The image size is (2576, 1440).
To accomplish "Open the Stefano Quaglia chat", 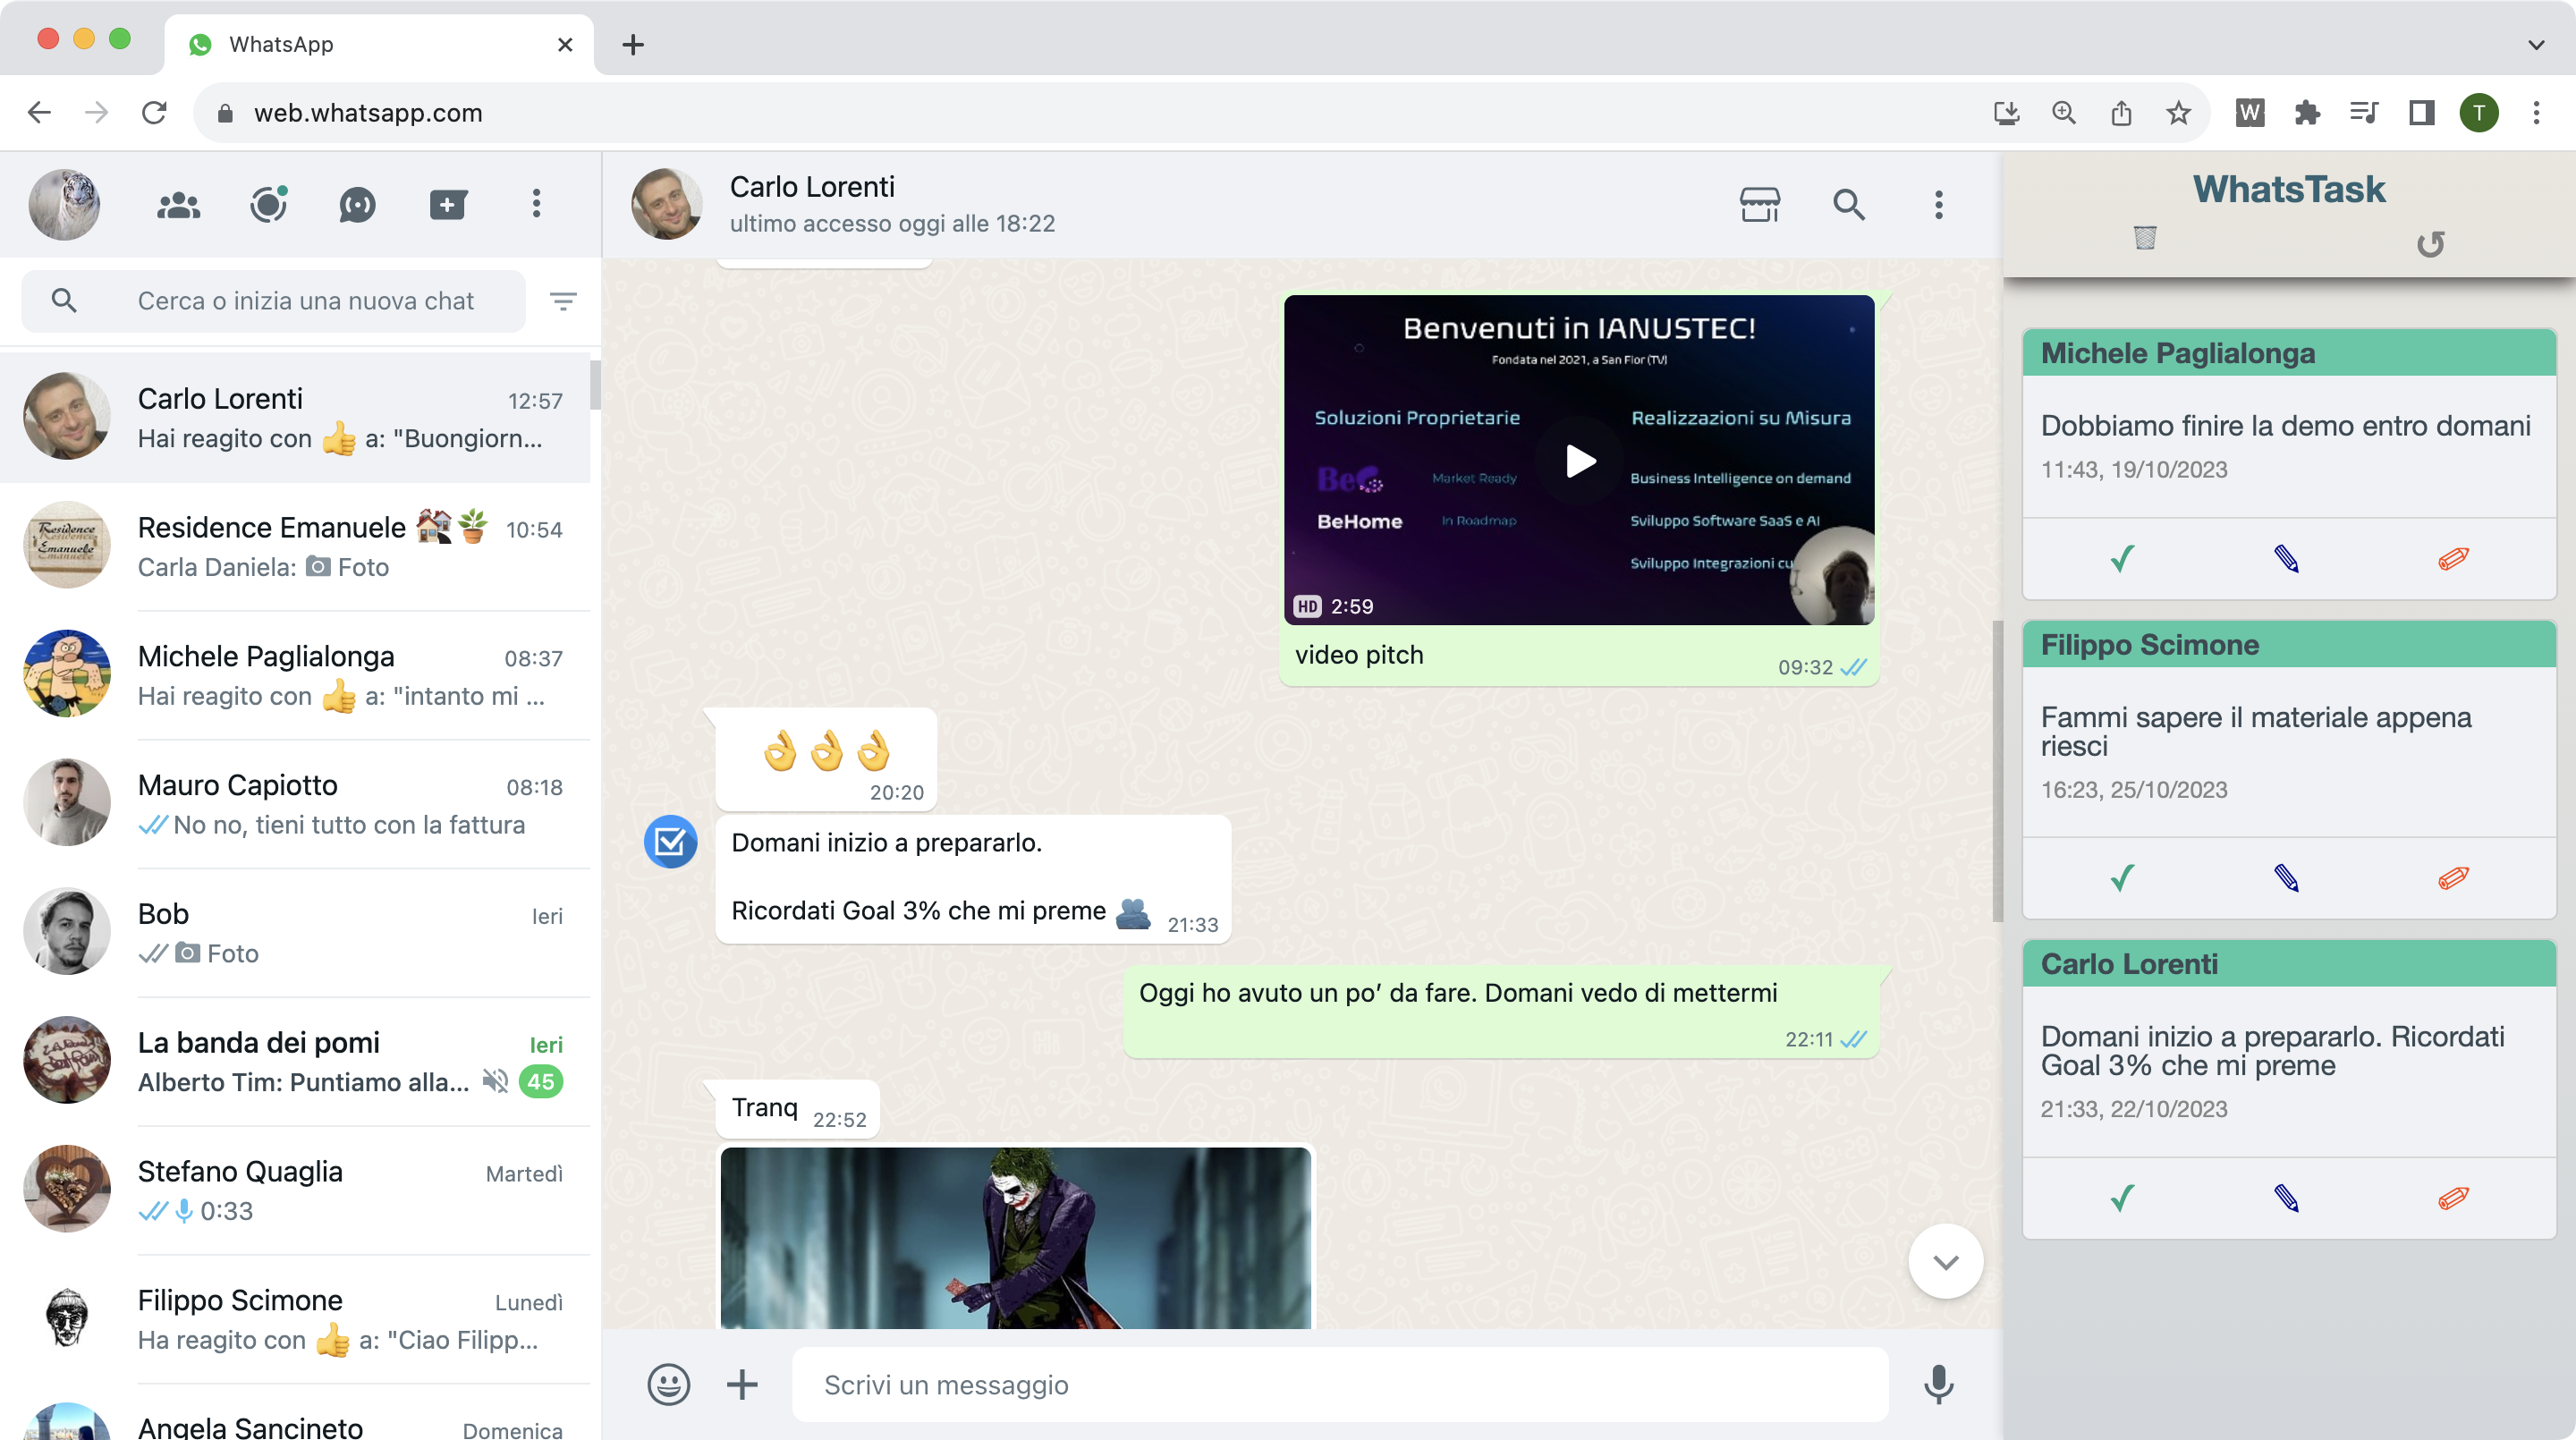I will point(295,1190).
